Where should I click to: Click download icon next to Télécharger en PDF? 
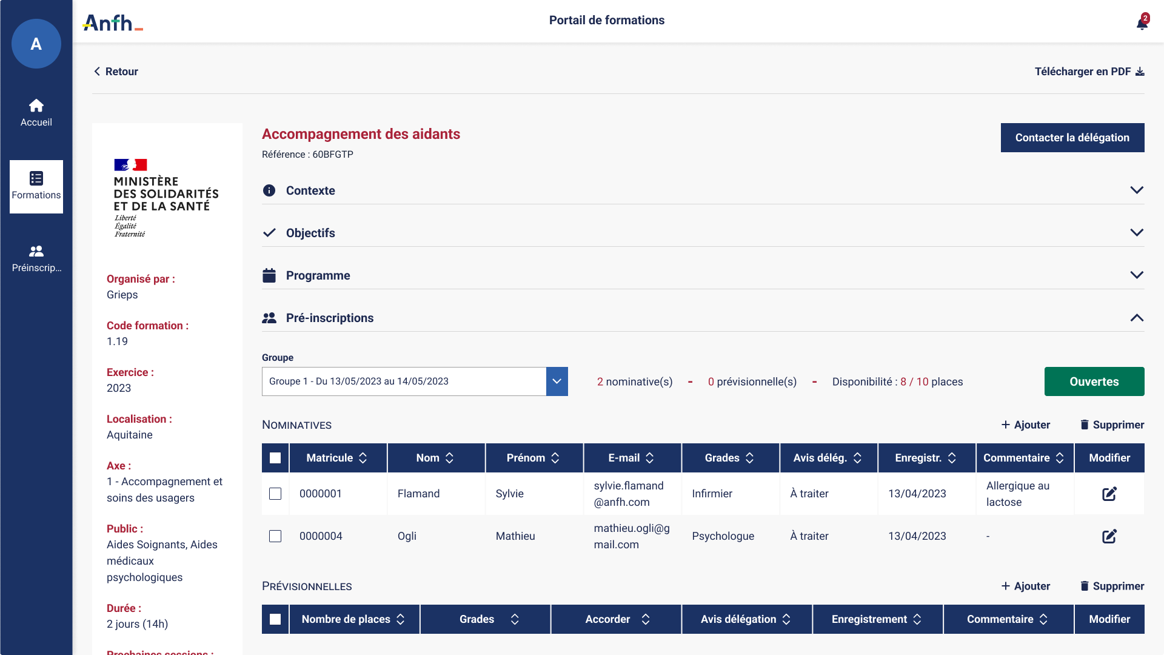1140,72
